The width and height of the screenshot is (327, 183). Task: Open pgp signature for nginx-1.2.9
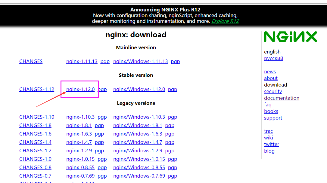click(99, 151)
